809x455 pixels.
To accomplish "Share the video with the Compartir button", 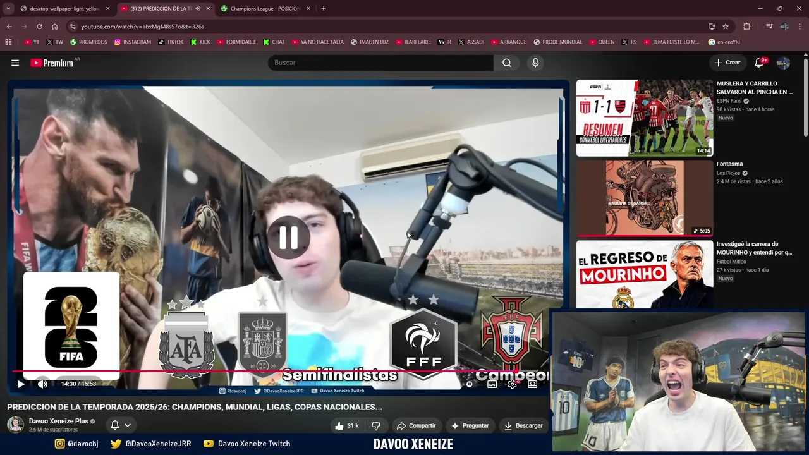I will coord(416,425).
